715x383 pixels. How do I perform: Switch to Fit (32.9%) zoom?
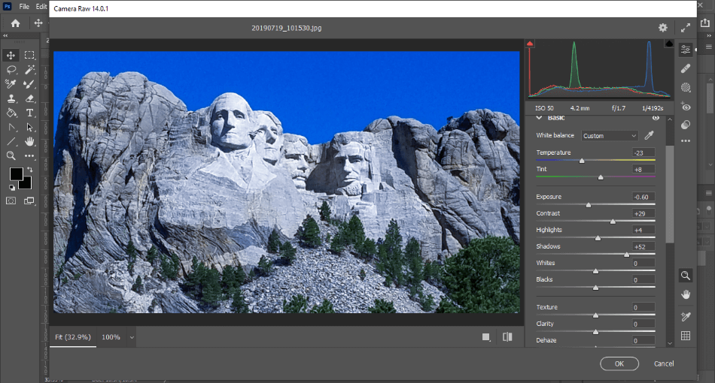tap(73, 337)
